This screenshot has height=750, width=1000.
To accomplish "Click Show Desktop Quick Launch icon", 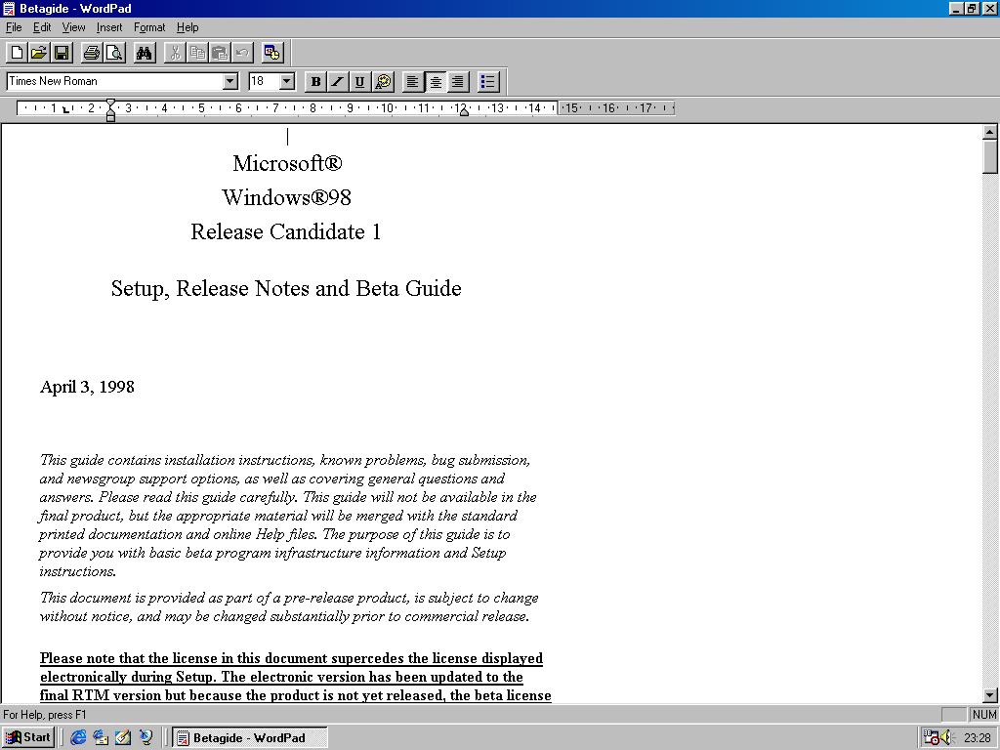I will tap(123, 737).
